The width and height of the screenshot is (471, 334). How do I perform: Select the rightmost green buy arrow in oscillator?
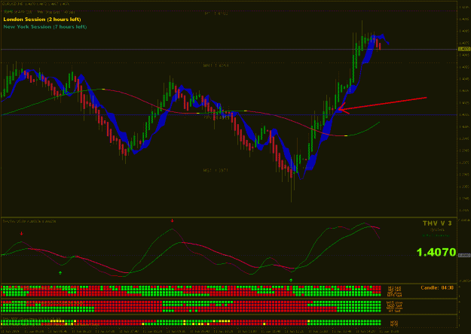pos(291,281)
